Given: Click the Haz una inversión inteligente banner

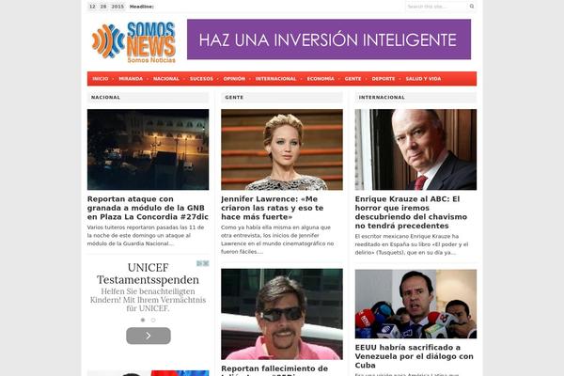Looking at the screenshot, I should click(x=329, y=39).
